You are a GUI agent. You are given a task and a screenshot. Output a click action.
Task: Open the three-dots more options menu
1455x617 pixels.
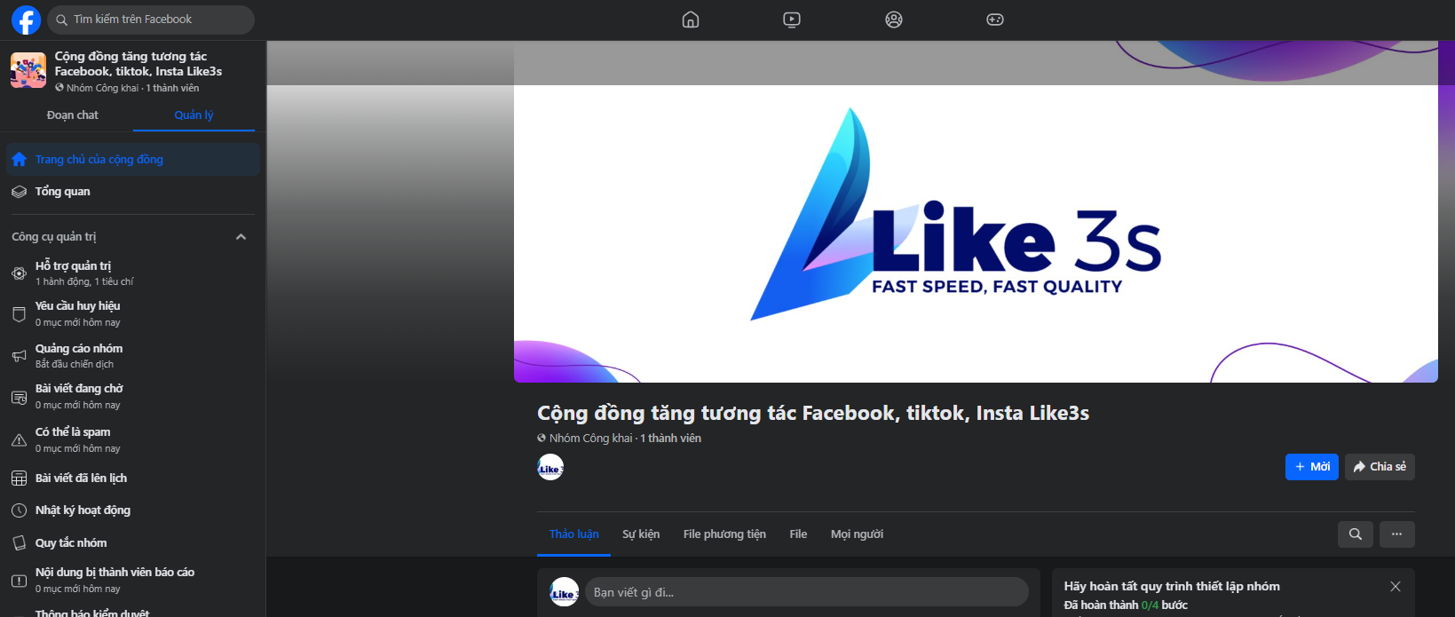click(1397, 534)
